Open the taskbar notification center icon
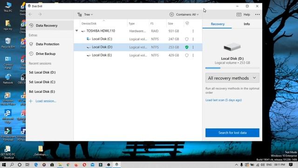The width and height of the screenshot is (298, 168). pos(291,165)
